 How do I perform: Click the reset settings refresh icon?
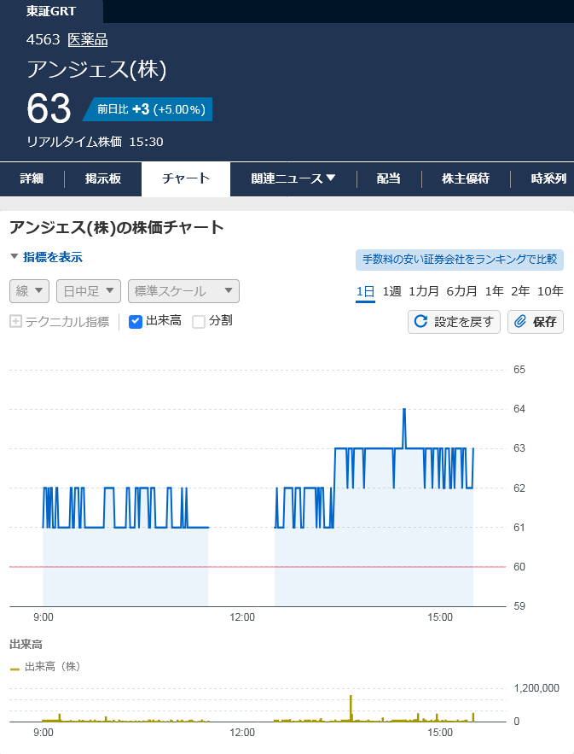coord(420,322)
